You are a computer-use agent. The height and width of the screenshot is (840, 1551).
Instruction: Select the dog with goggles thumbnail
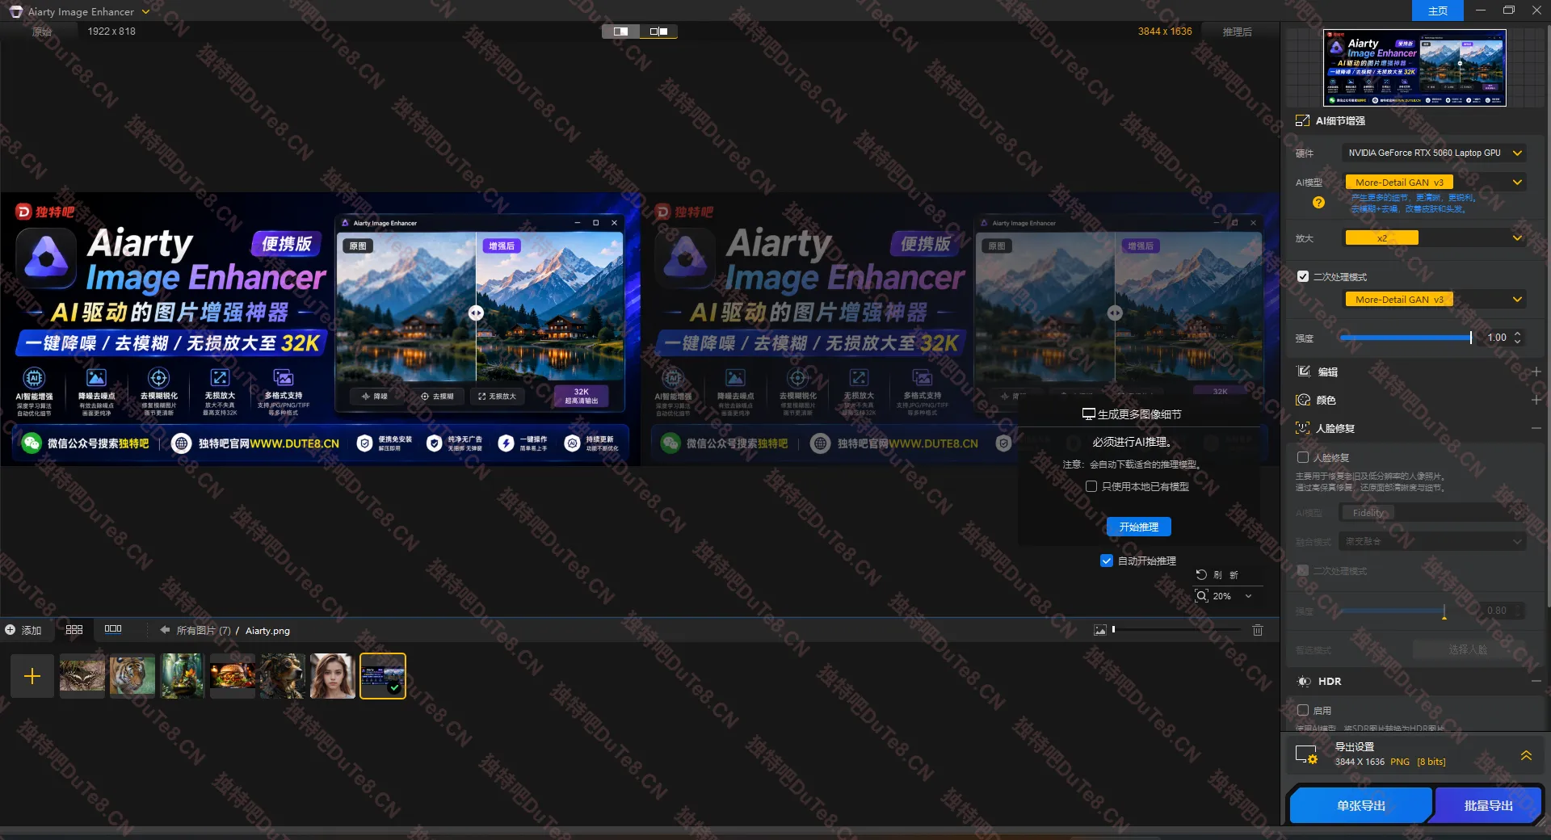[283, 676]
